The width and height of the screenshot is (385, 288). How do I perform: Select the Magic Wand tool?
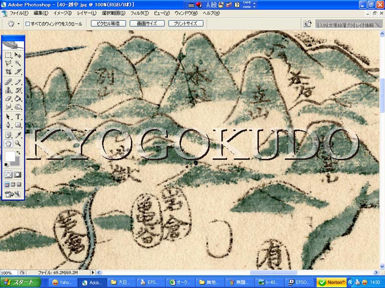tap(18, 63)
